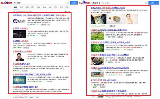Image resolution: width=160 pixels, height=99 pixels.
Task: Open camera image search in the left search box
Action: click(x=68, y=3)
